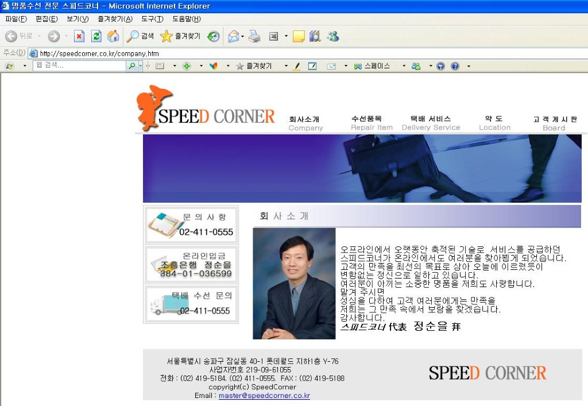The height and width of the screenshot is (406, 588).
Task: Click the Spaces (스페이스) toolbar button
Action: pos(372,67)
